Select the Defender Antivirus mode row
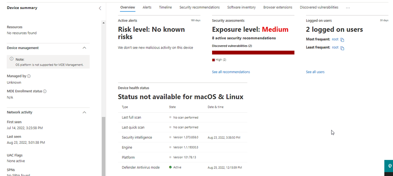The width and height of the screenshot is (393, 176). pyautogui.click(x=183, y=167)
